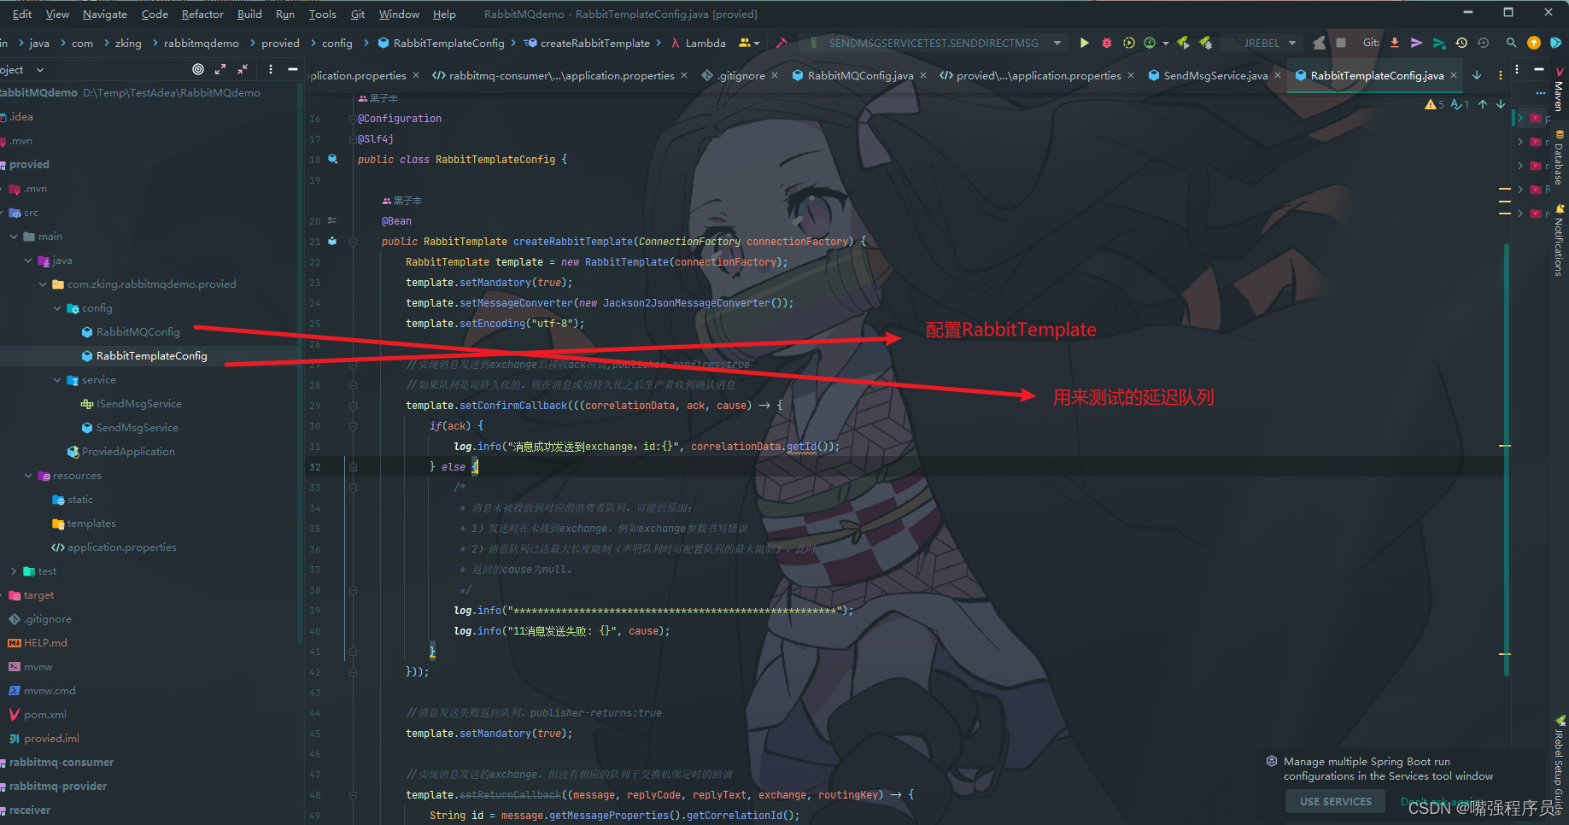Open Project panel options three-dot menu

click(x=271, y=69)
